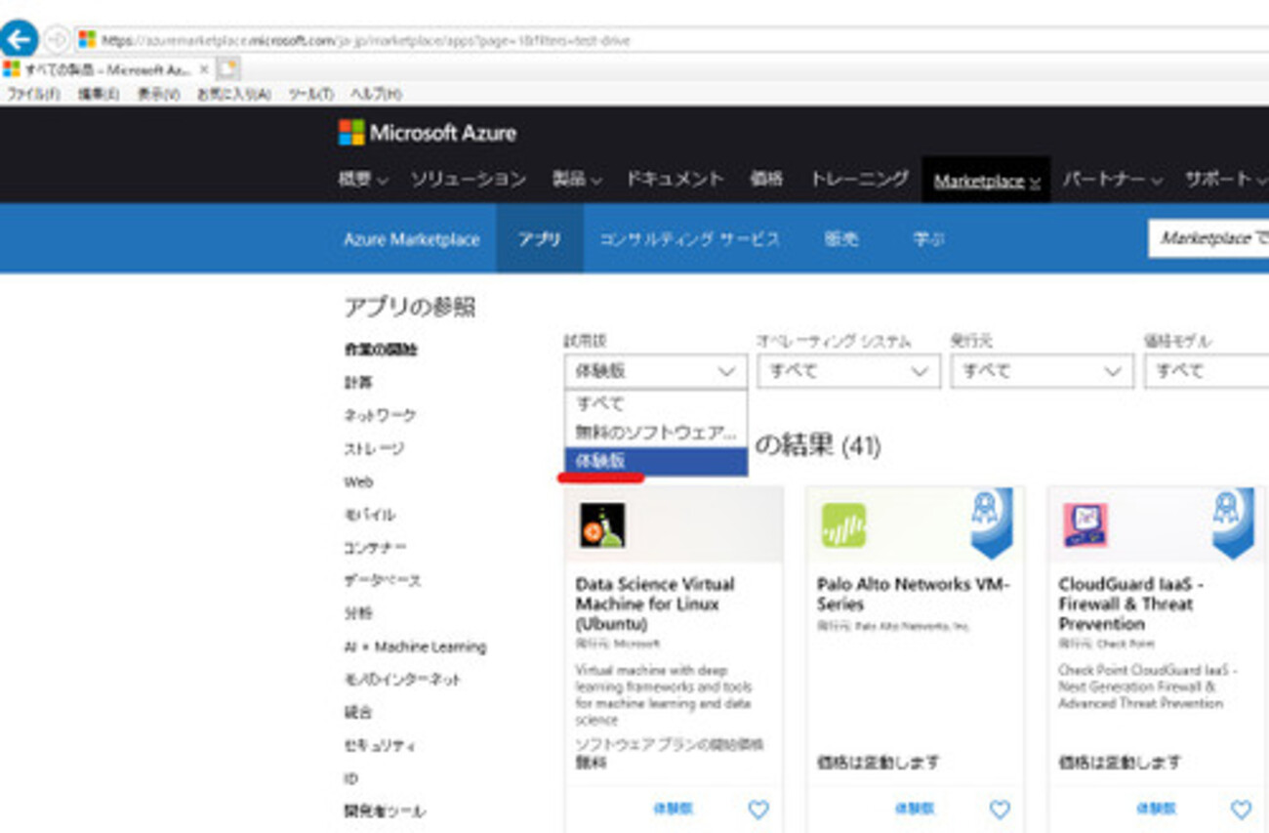The height and width of the screenshot is (833, 1269).
Task: Expand the サポート navigation menu
Action: click(1225, 180)
